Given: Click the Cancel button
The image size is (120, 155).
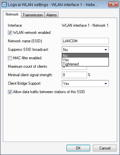Looking at the screenshot, I should pos(105,148).
